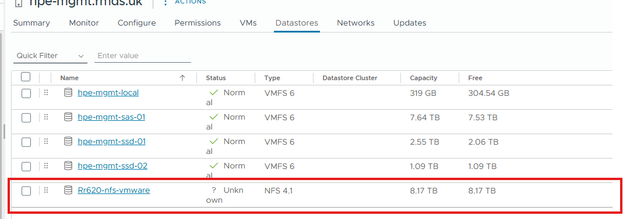Open the hpe-mgmt-local datastore link
This screenshot has height=219, width=623.
[108, 93]
